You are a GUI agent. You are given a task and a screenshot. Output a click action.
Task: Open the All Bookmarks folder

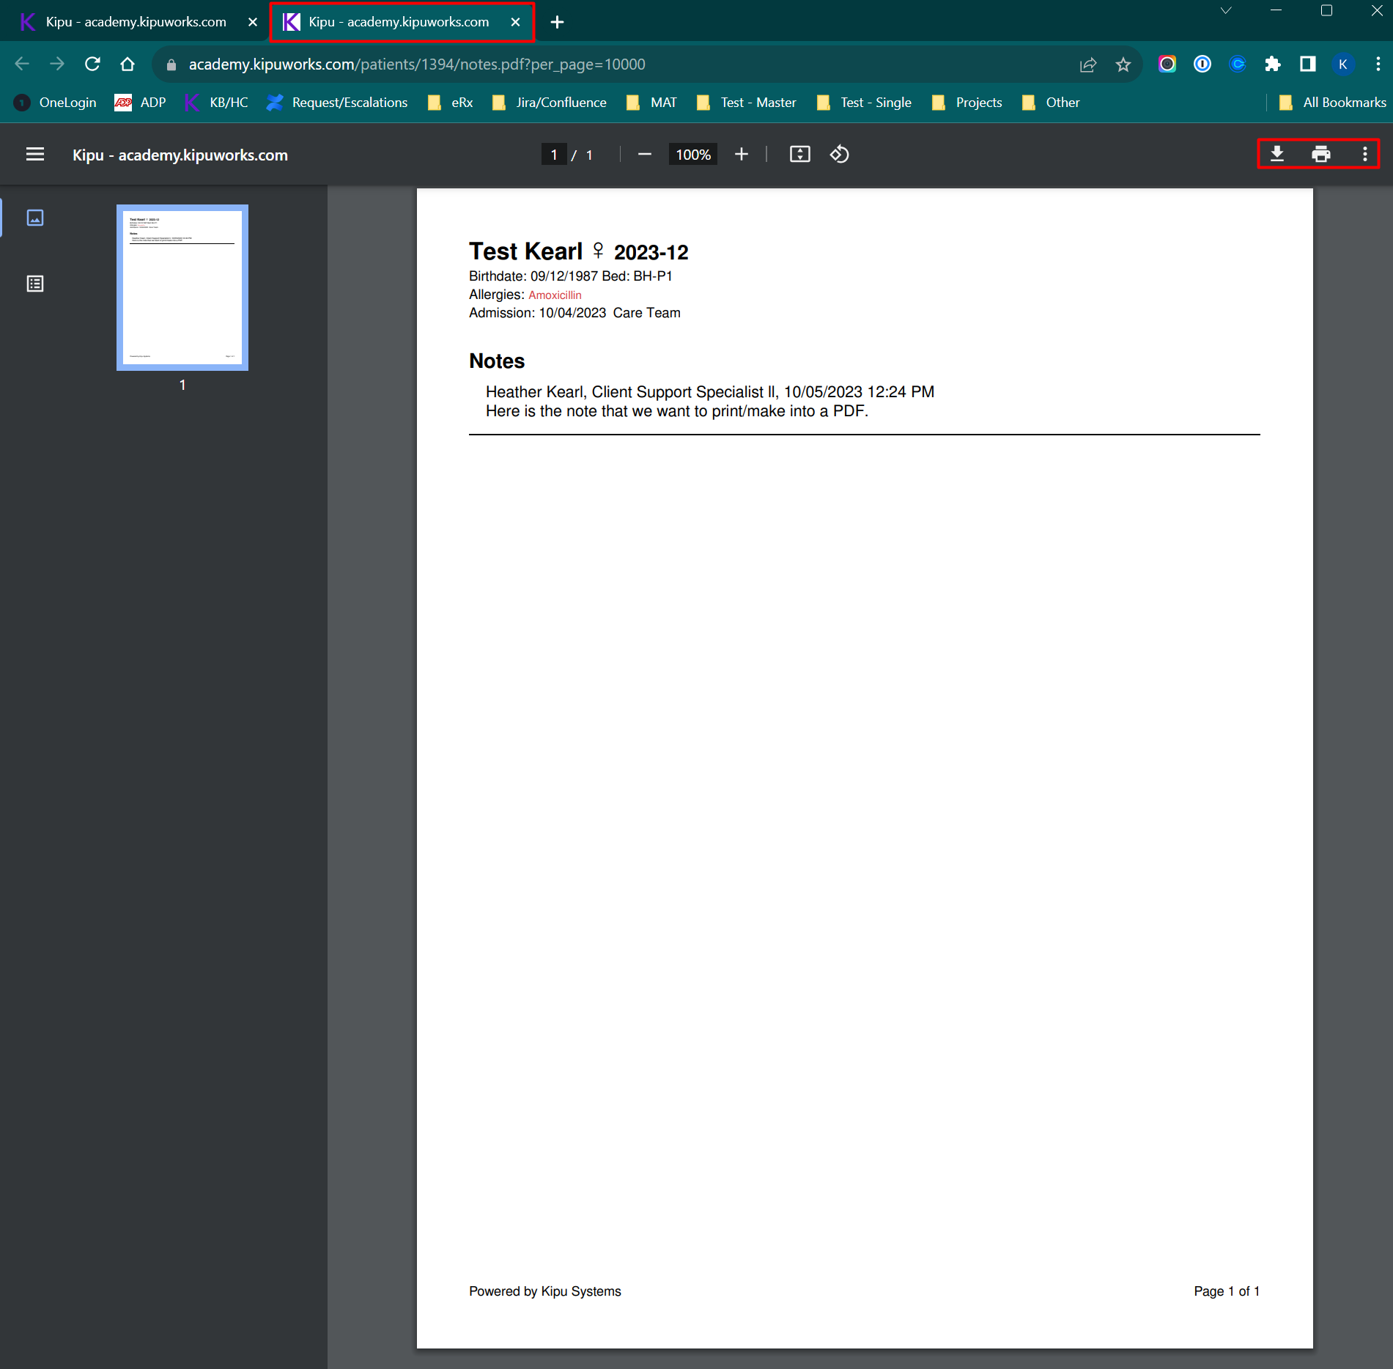coord(1332,103)
